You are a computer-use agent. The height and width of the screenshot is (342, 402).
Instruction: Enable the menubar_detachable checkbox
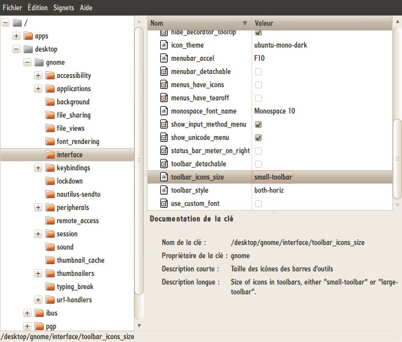pyautogui.click(x=258, y=72)
